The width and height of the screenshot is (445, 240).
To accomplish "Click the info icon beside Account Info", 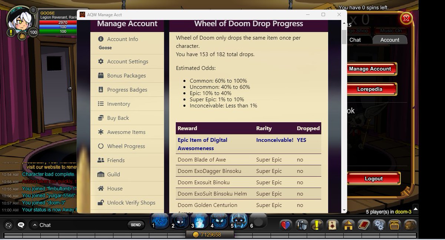I will [x=100, y=39].
